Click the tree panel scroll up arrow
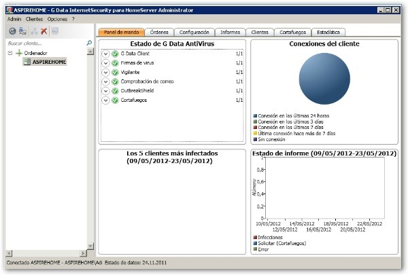This screenshot has height=275, width=408. [x=90, y=52]
